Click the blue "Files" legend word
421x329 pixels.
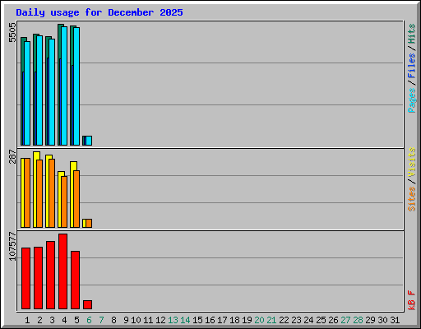click(412, 65)
